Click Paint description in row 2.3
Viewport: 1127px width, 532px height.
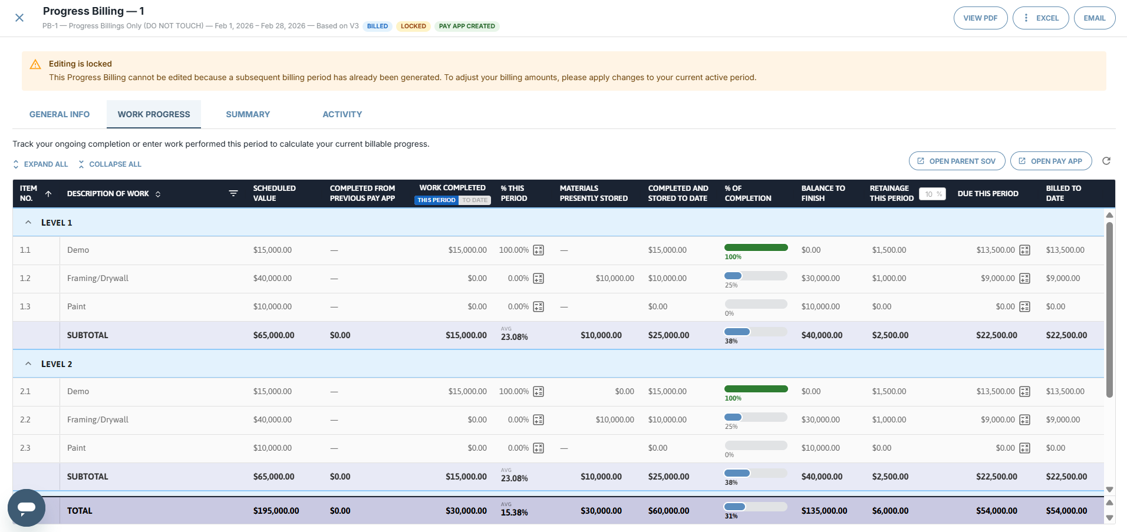77,448
